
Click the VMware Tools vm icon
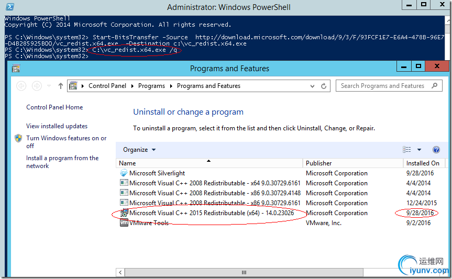coord(124,223)
